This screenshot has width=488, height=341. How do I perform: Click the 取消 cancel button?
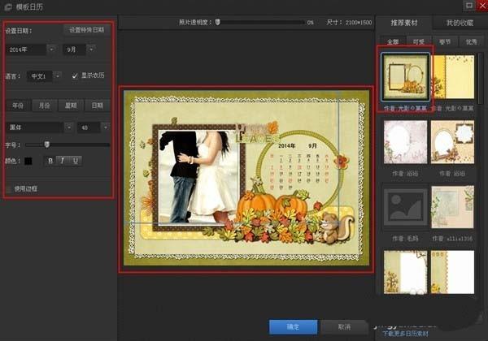click(344, 326)
